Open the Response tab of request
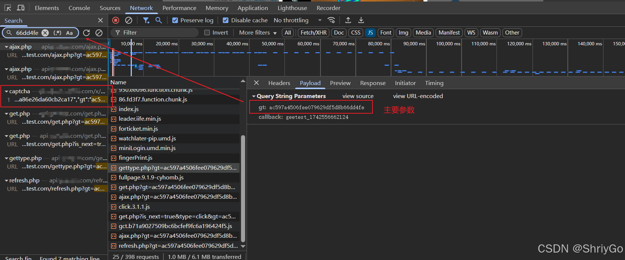This screenshot has height=260, width=625. tap(373, 83)
